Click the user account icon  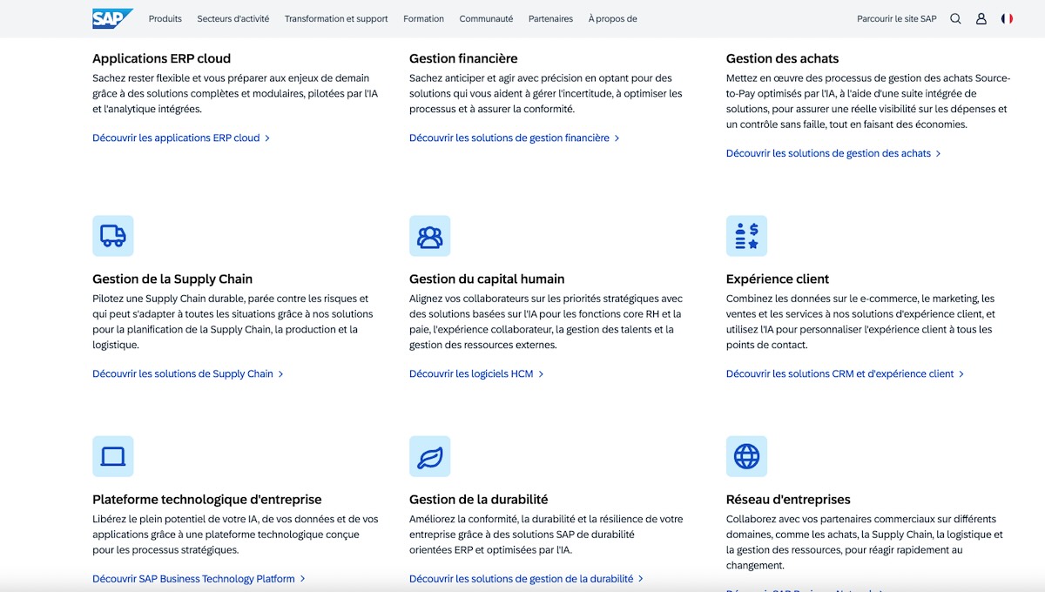(981, 17)
